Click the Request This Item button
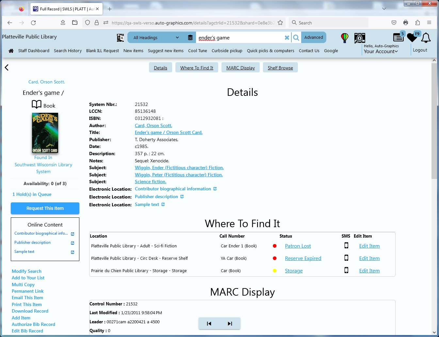 point(45,208)
